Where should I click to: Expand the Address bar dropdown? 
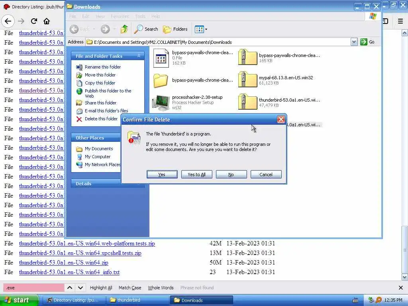354,42
